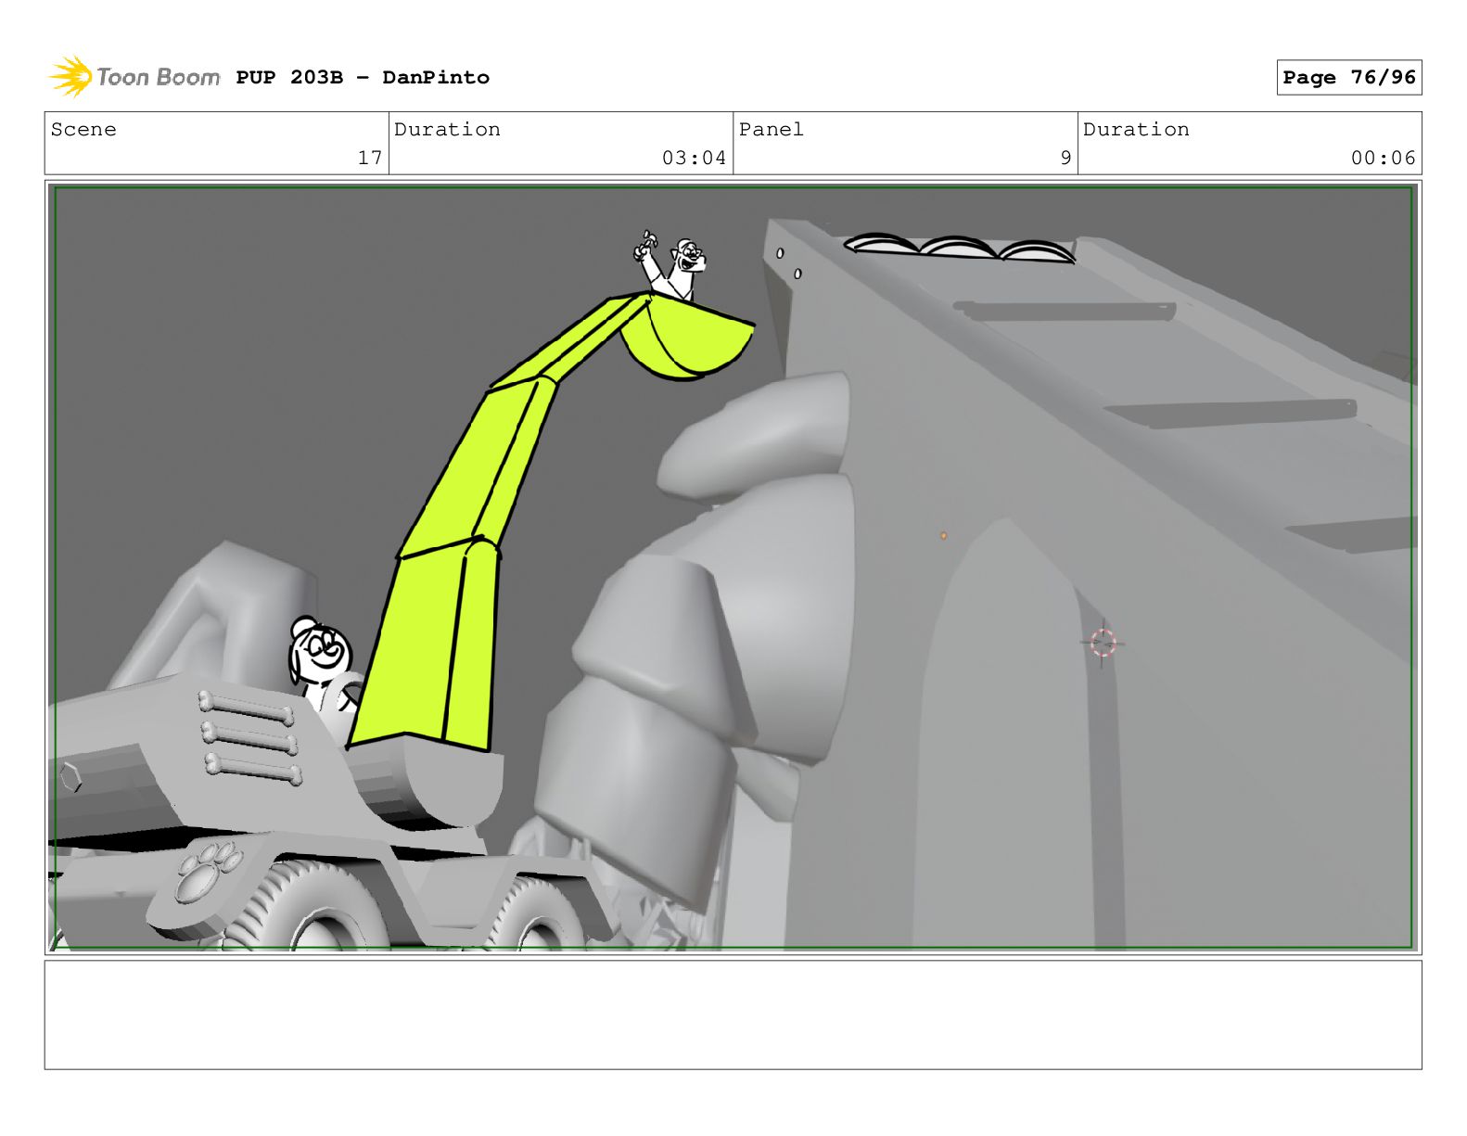The image size is (1467, 1136).
Task: Click the 'Panel' header label
Action: pos(772,130)
